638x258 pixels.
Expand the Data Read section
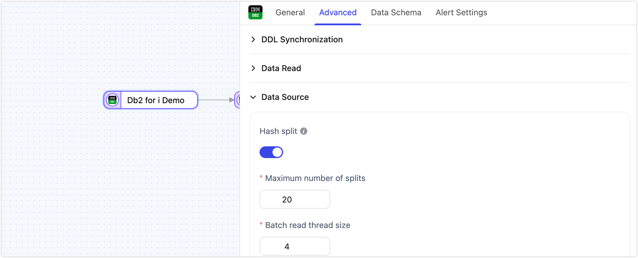(281, 68)
